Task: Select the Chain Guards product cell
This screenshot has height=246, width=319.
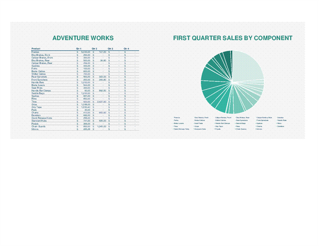Action: coord(38,126)
